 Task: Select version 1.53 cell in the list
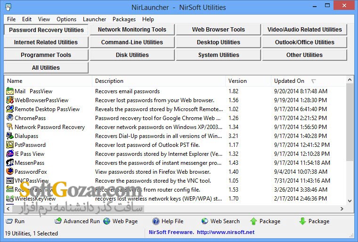tap(233, 189)
